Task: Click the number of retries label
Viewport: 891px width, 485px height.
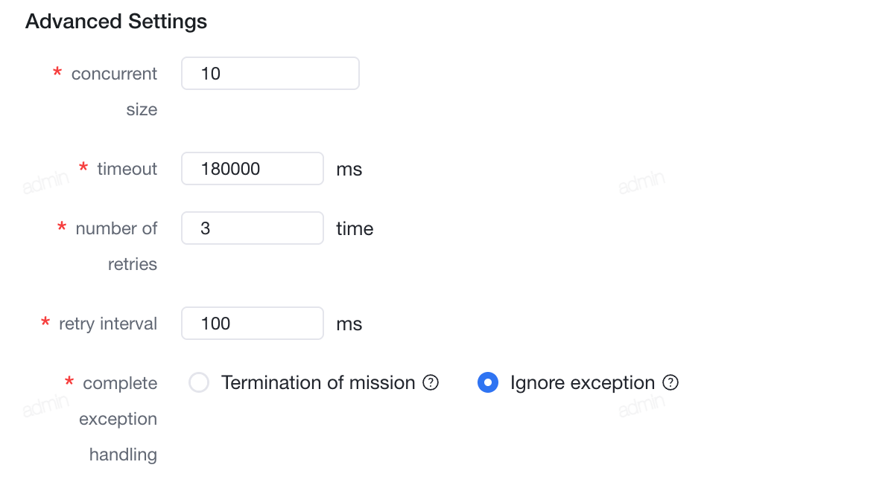Action: (116, 246)
